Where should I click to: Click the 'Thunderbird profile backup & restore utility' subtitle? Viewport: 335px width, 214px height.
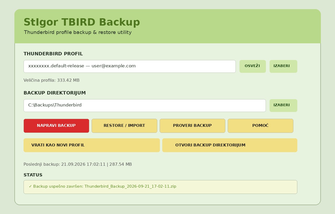click(x=78, y=32)
